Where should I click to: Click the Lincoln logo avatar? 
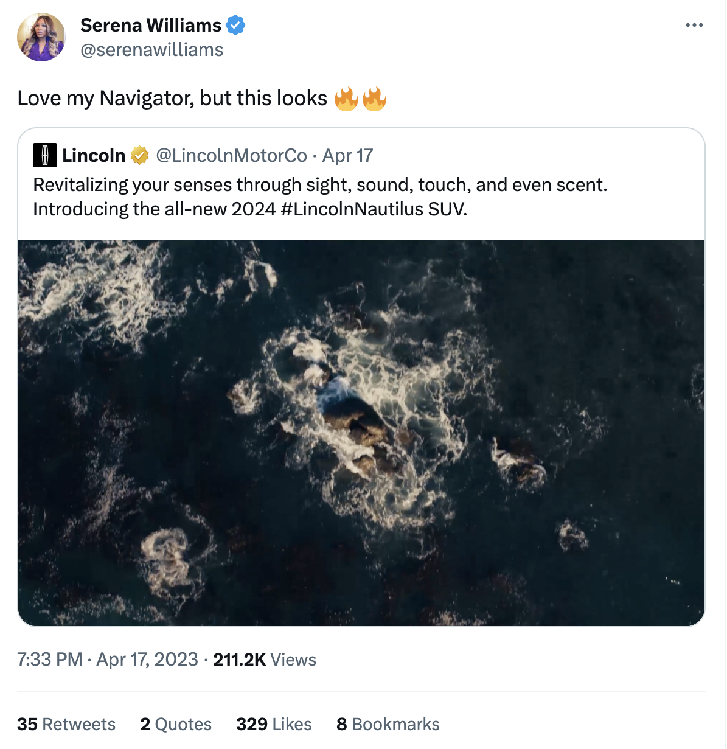(x=45, y=156)
